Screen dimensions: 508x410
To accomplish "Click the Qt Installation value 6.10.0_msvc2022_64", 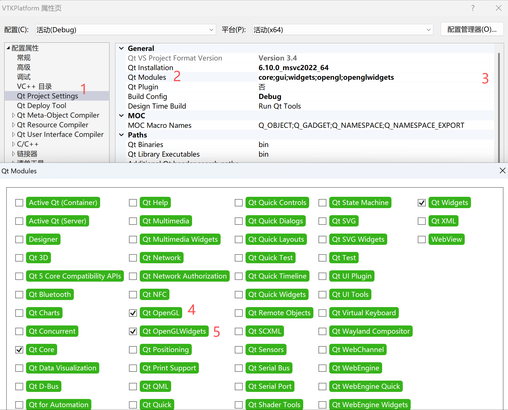I will (293, 68).
